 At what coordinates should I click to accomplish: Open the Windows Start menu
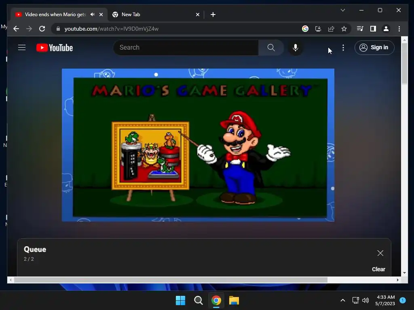point(181,300)
